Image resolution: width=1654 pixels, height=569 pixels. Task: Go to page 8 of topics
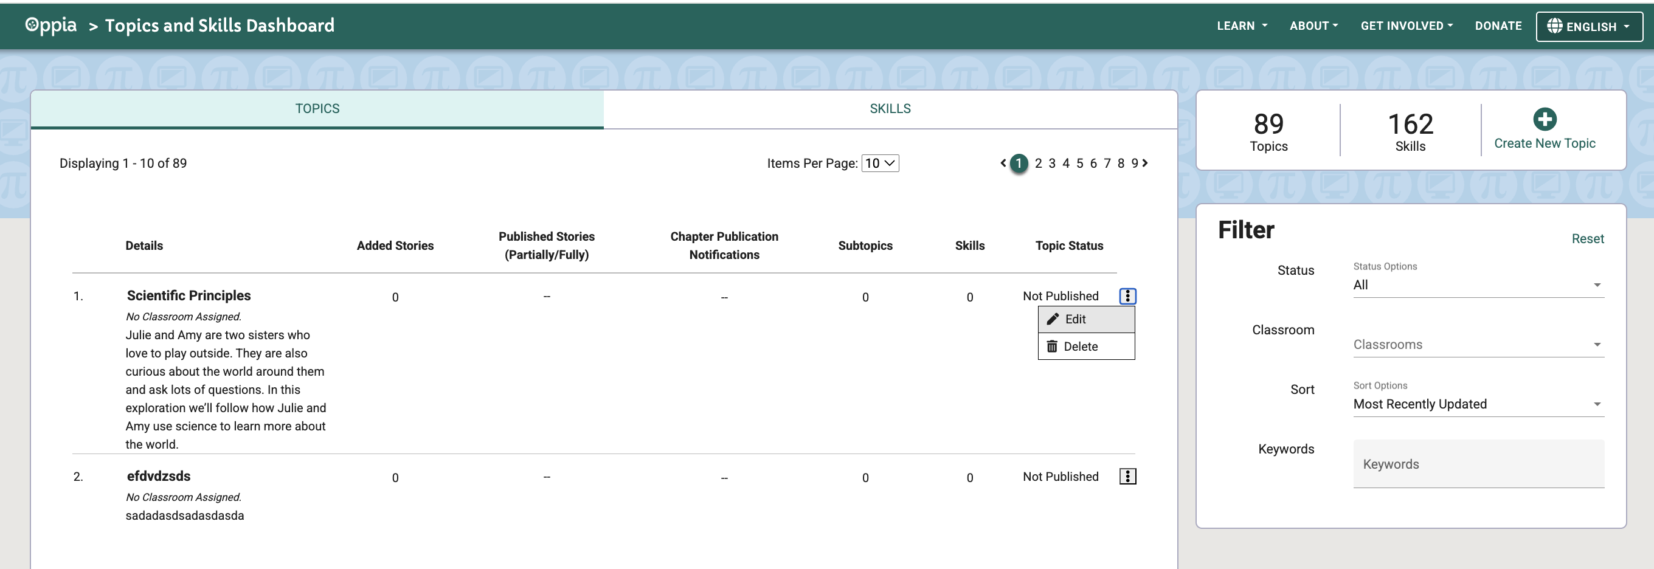point(1121,163)
